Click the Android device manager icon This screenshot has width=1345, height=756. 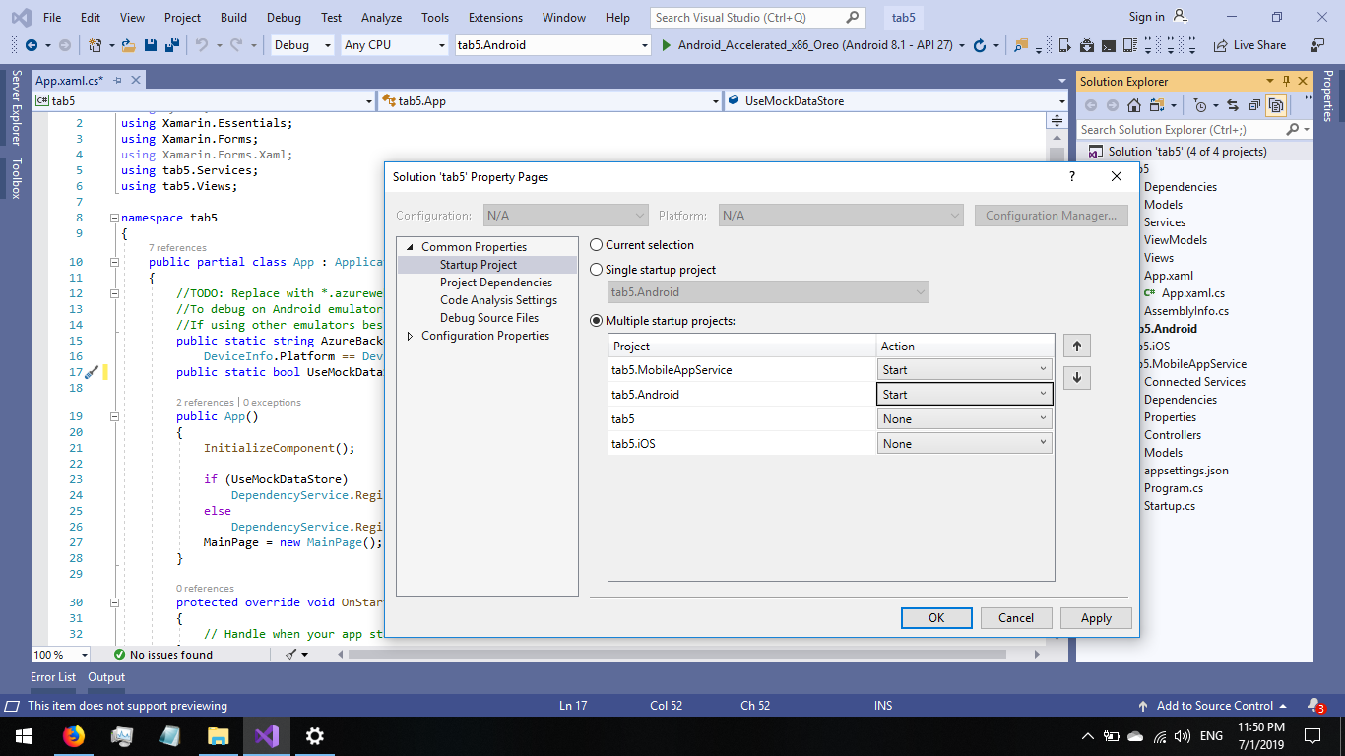1086,45
